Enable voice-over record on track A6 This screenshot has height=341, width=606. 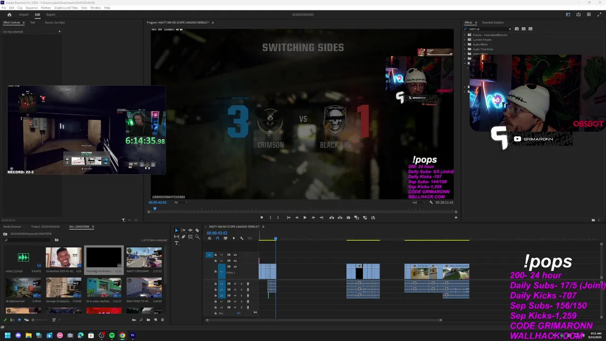pos(248,296)
